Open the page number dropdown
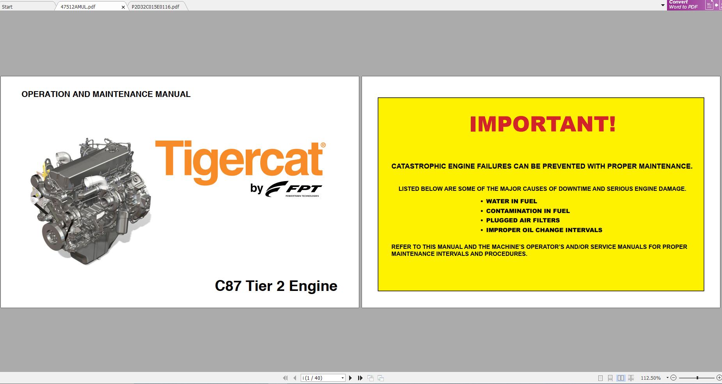The image size is (722, 384). tap(343, 378)
